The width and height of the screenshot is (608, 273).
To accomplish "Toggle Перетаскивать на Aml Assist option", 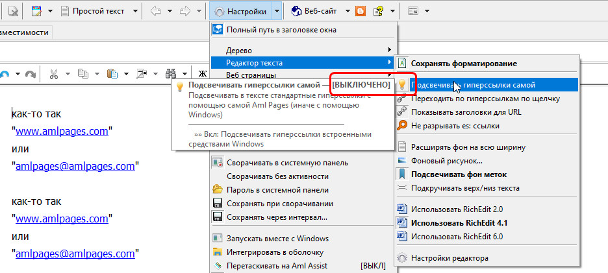I will point(303,266).
